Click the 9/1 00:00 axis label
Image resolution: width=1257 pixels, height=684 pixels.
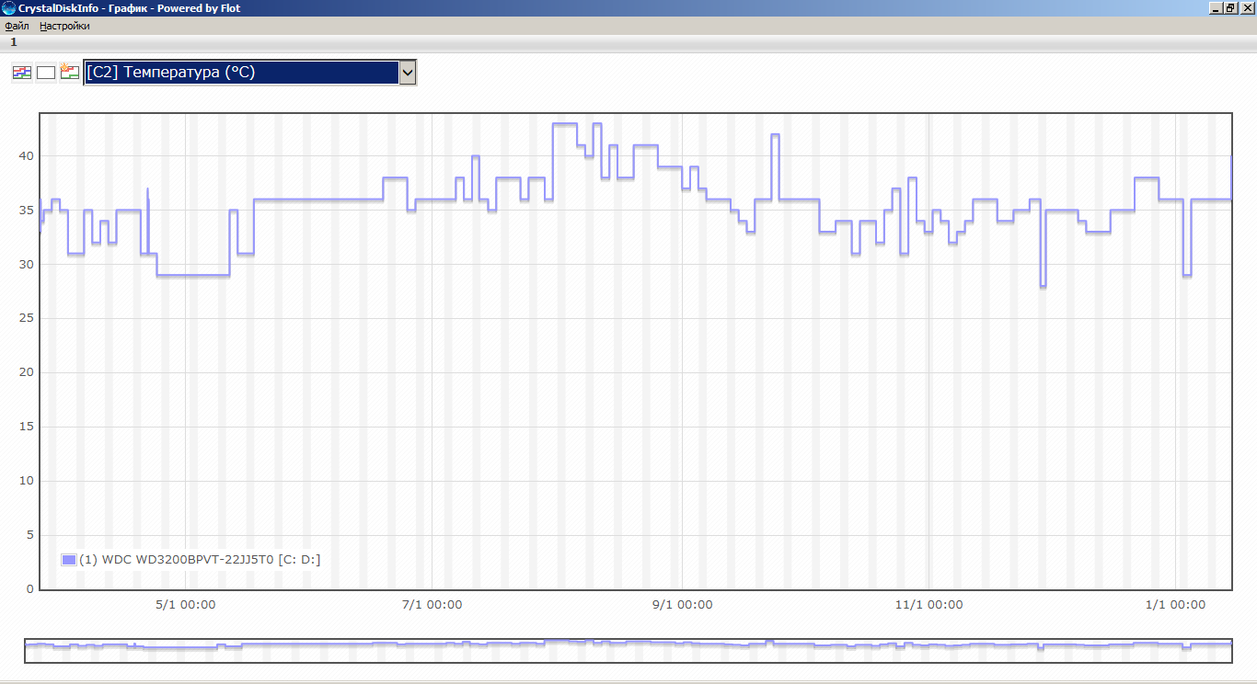point(682,604)
